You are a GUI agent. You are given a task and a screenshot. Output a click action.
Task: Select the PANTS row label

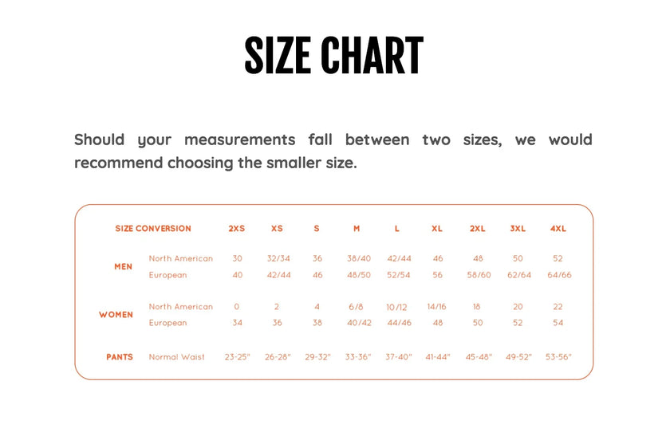[120, 357]
